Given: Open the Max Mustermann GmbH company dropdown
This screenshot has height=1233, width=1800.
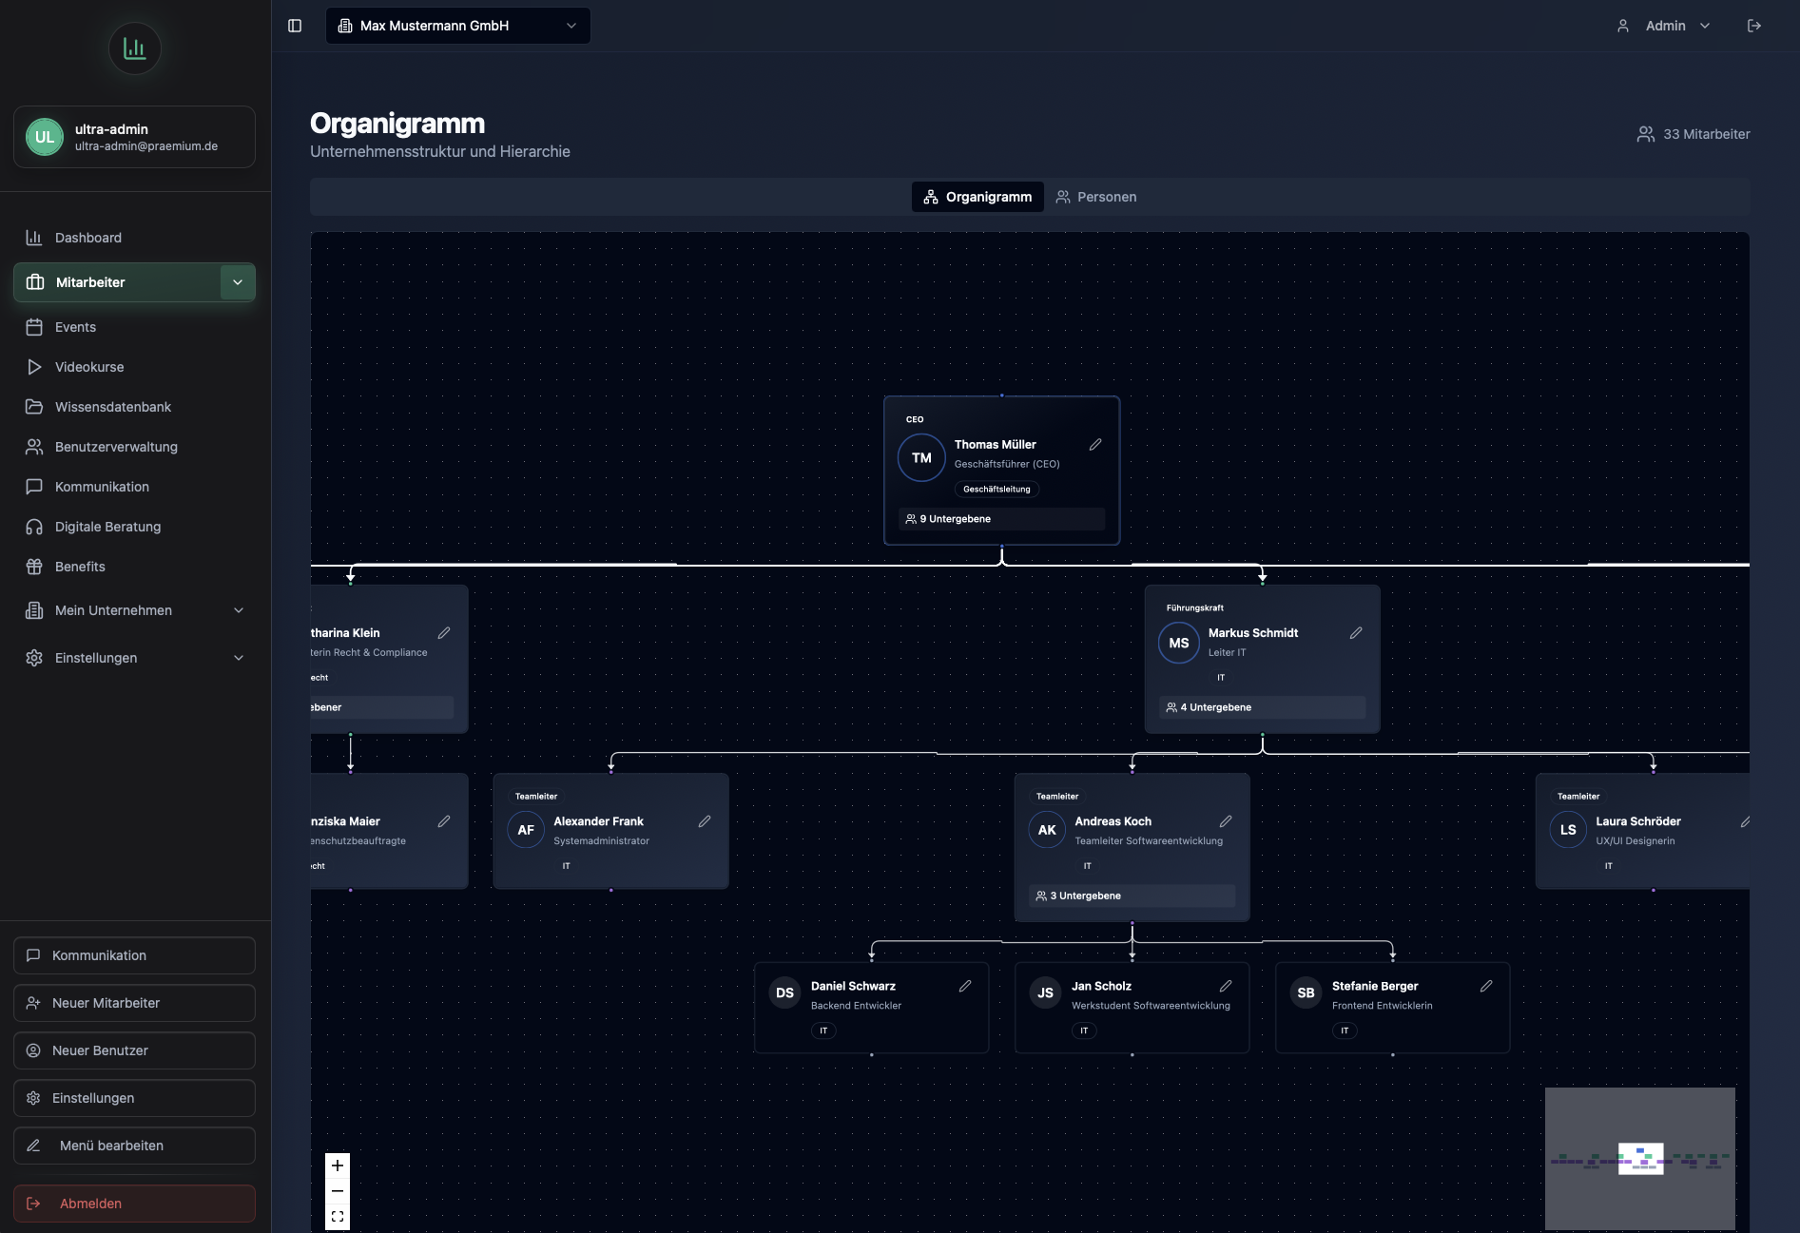Looking at the screenshot, I should tap(458, 26).
